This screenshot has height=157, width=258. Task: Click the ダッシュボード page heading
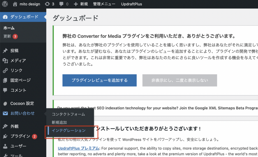pyautogui.click(x=76, y=18)
